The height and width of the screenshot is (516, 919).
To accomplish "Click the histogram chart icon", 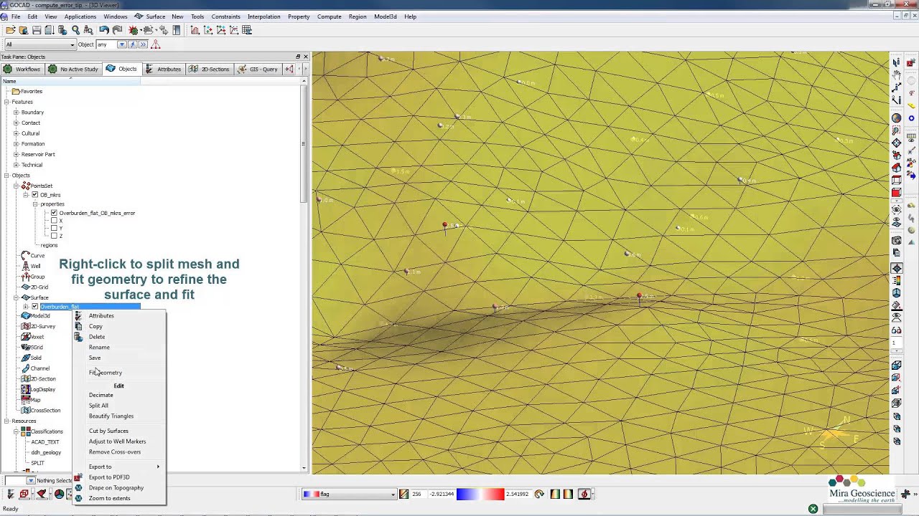I will pos(195,30).
